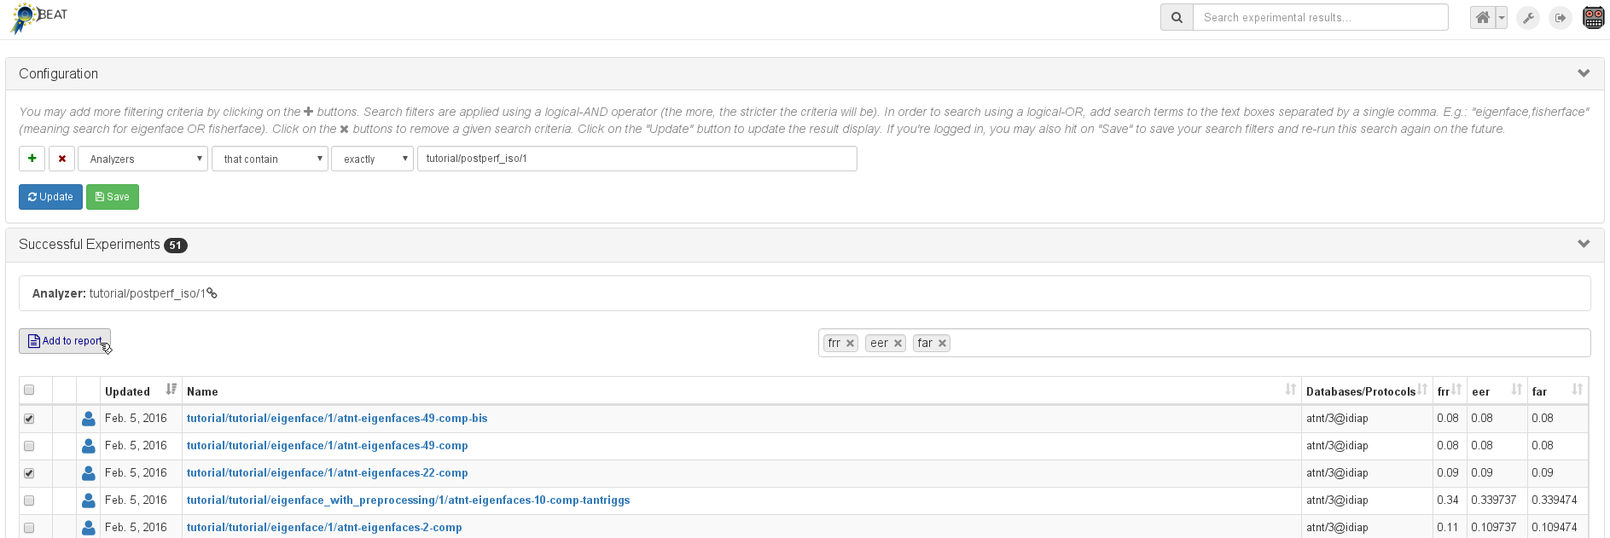
Task: Open experiment atnt-eigenfaces-2-comp link
Action: click(x=324, y=528)
